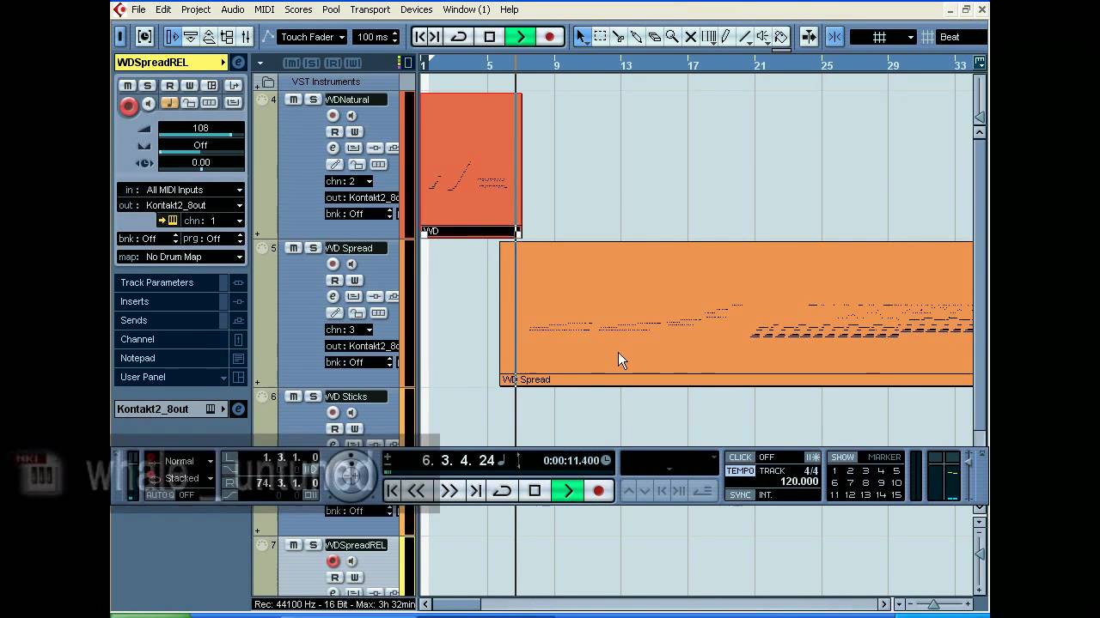Click the pan Off slider in inspector

pyautogui.click(x=200, y=147)
